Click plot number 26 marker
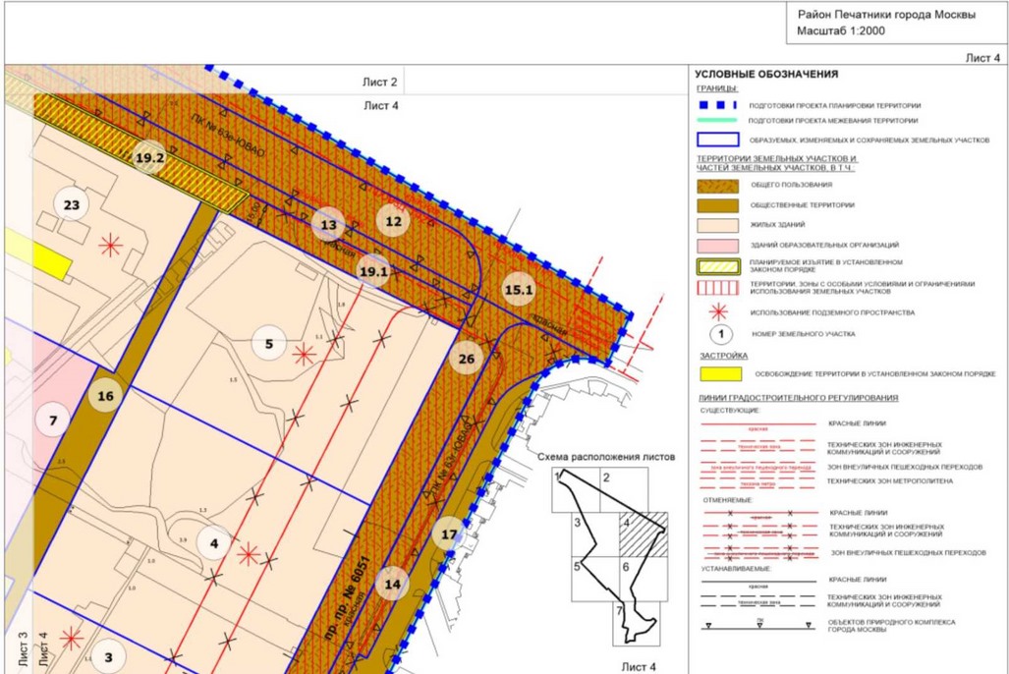Image resolution: width=1009 pixels, height=674 pixels. pos(467,359)
